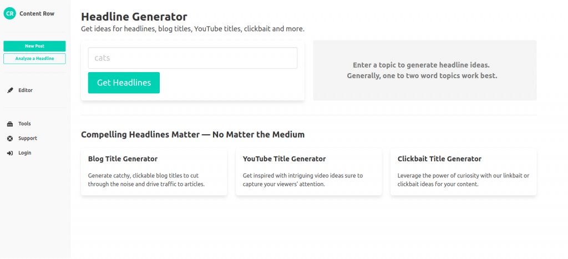Open the Blog Title Generator card heading

click(x=123, y=159)
